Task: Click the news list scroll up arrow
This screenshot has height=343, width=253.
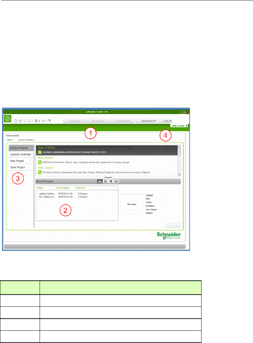Action: click(x=179, y=147)
